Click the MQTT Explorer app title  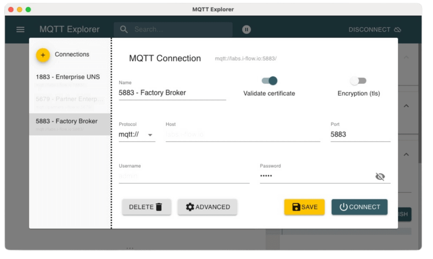(x=70, y=29)
